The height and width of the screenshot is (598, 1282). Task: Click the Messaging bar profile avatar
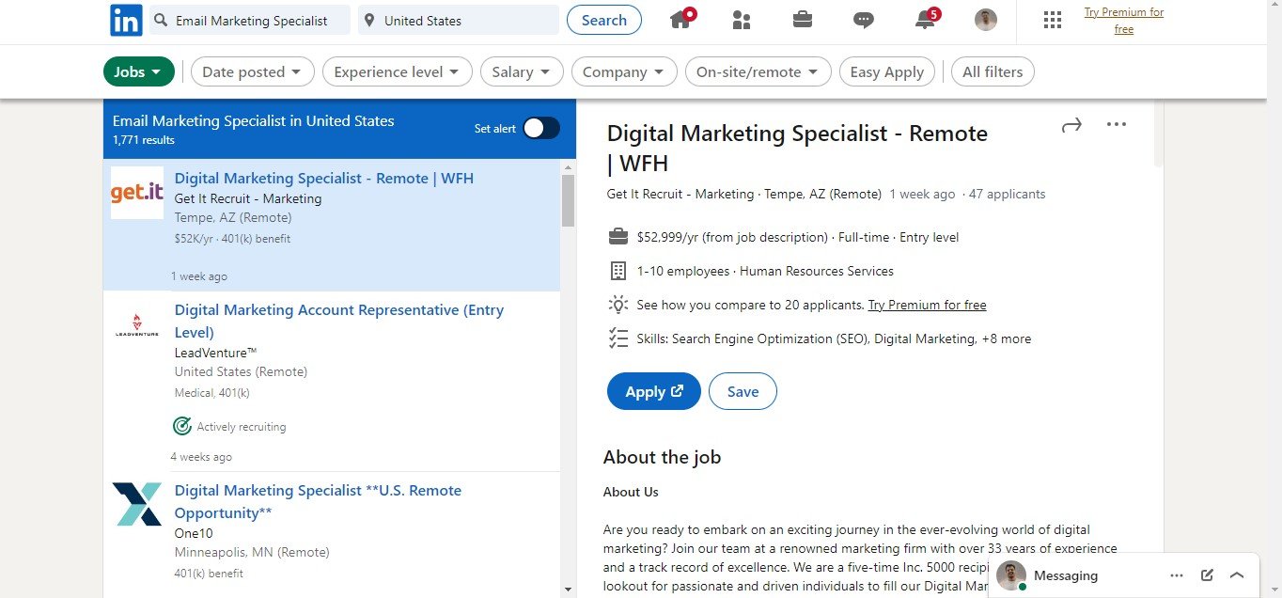[1011, 575]
